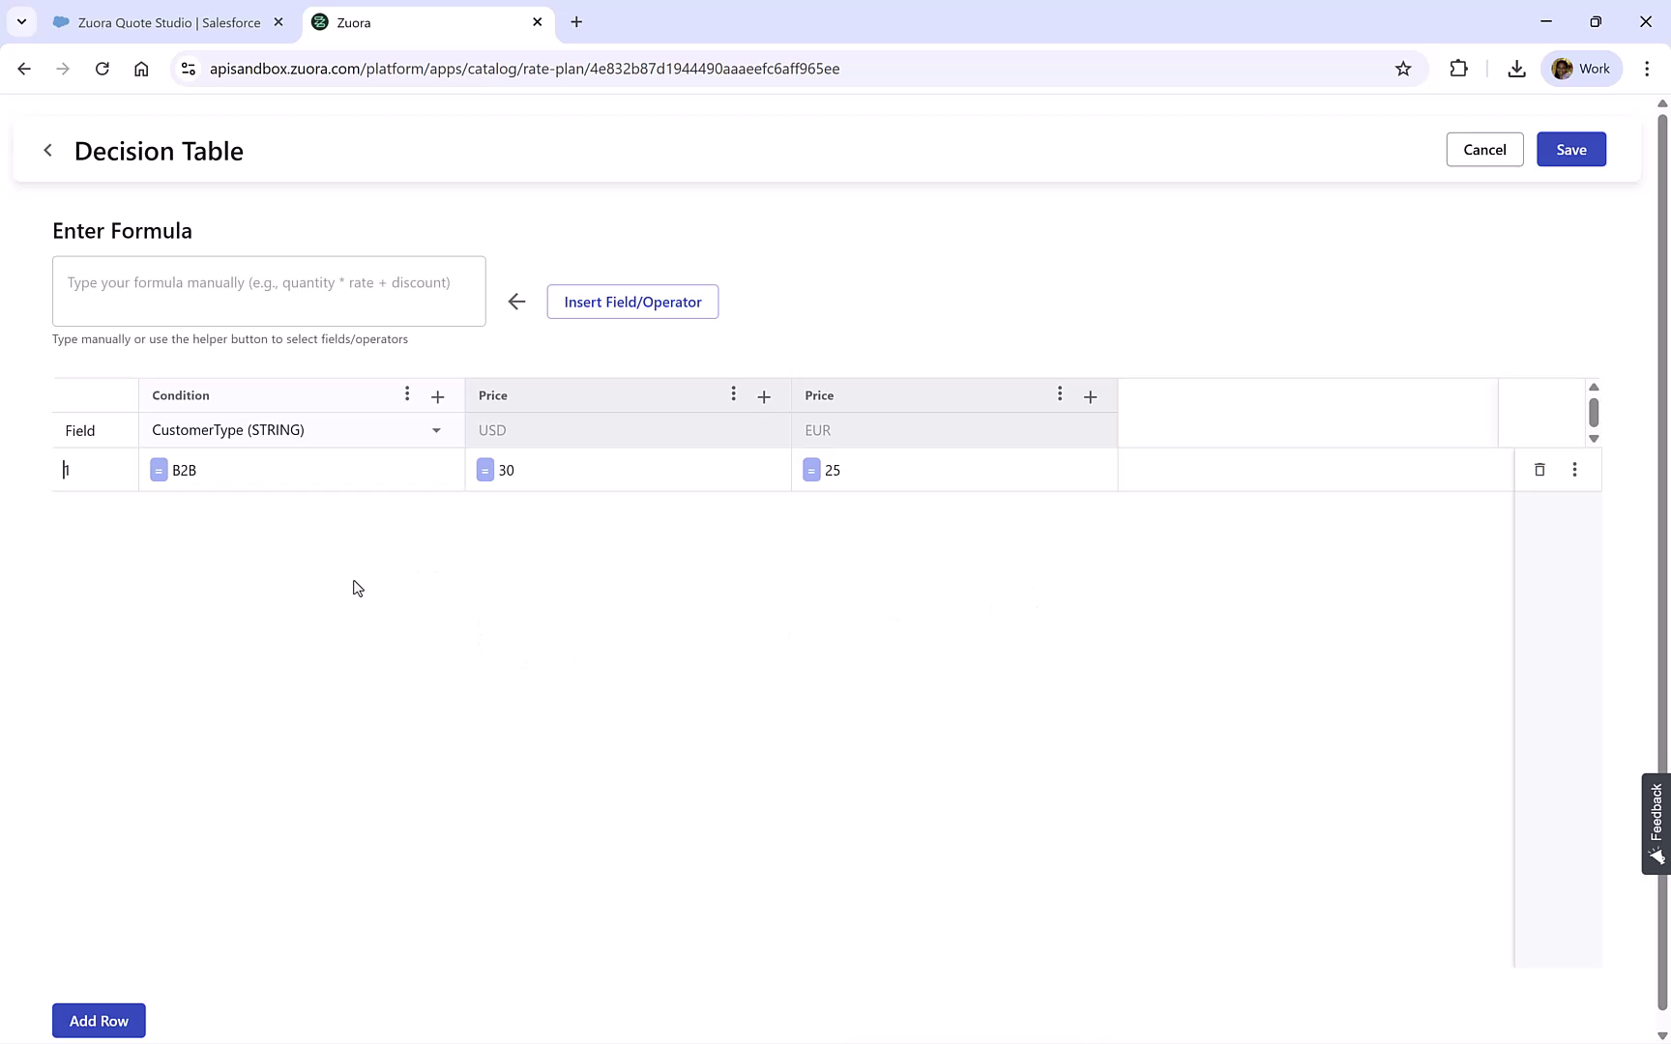The image size is (1671, 1044).
Task: Click the plus icon beside the Condition column
Action: point(437,396)
